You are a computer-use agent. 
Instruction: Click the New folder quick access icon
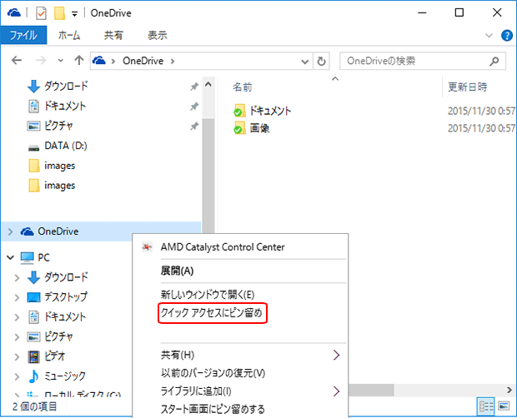pos(60,13)
